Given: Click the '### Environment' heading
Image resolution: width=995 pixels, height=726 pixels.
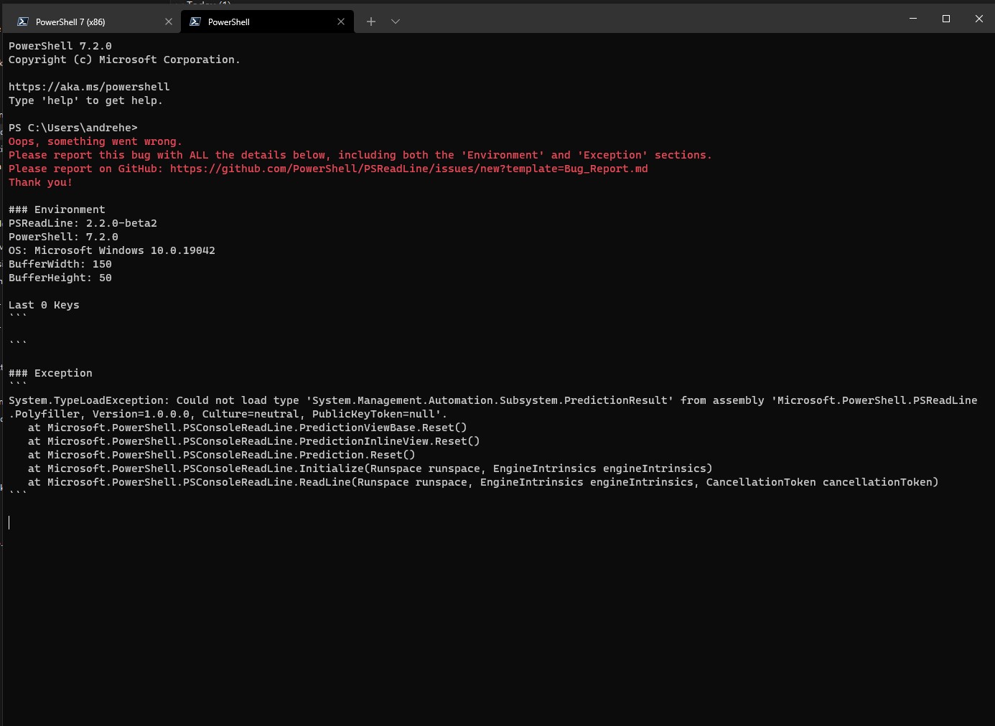Looking at the screenshot, I should point(57,209).
